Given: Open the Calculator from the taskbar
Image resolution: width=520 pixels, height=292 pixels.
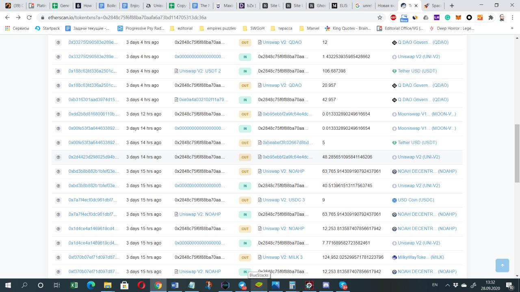Looking at the screenshot, I should (x=292, y=285).
